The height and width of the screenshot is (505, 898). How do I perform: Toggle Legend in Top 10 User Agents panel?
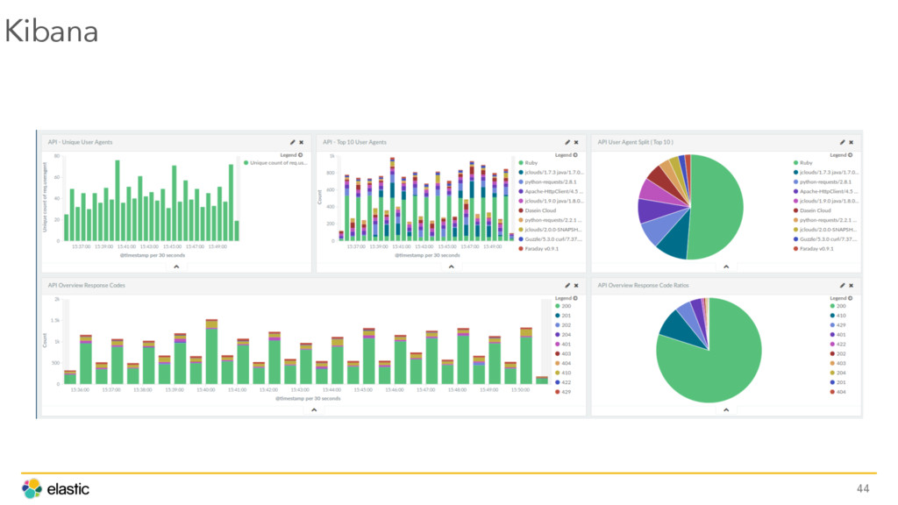pos(566,155)
